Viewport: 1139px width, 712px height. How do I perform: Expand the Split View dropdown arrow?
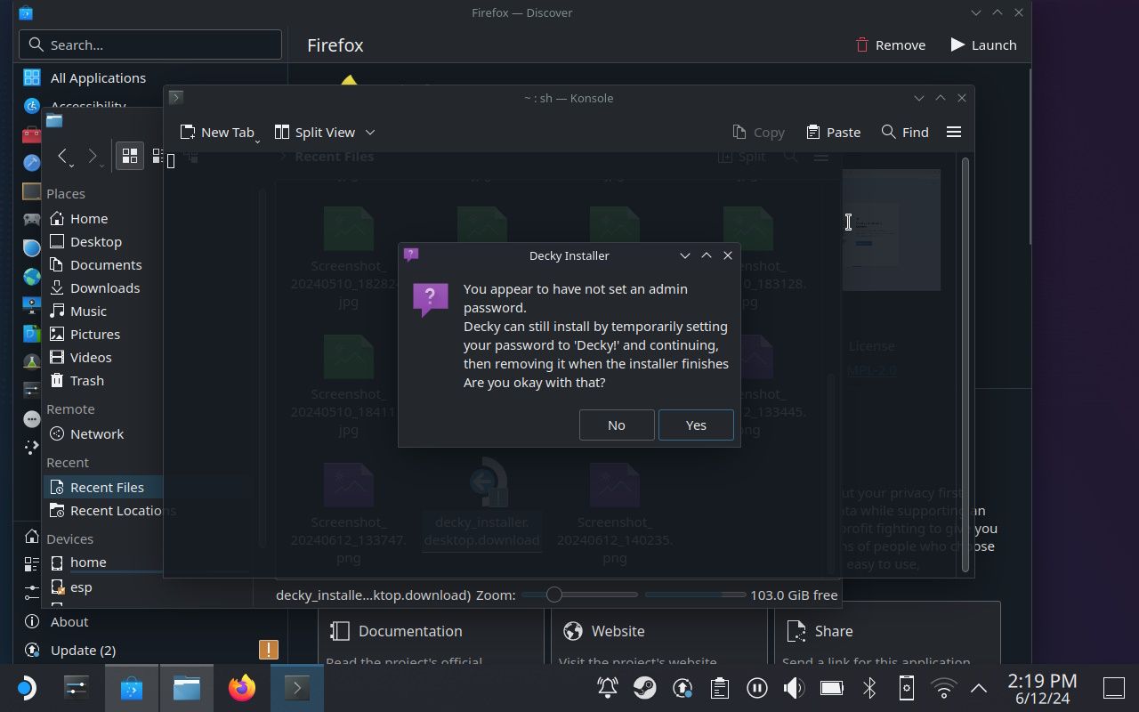tap(370, 132)
